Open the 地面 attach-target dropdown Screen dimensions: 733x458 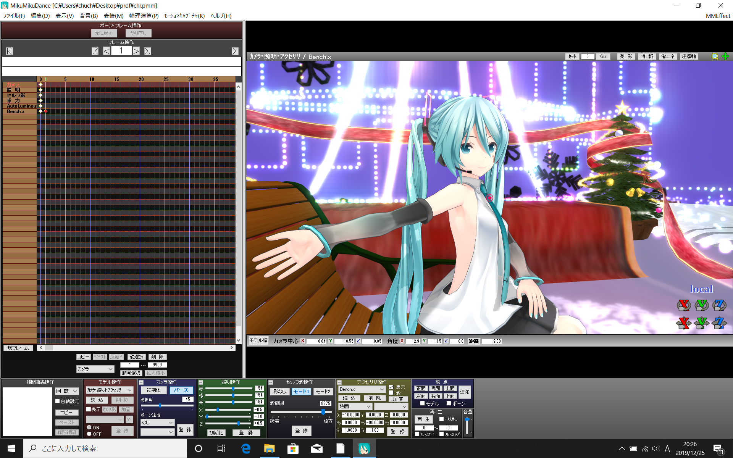(x=355, y=406)
